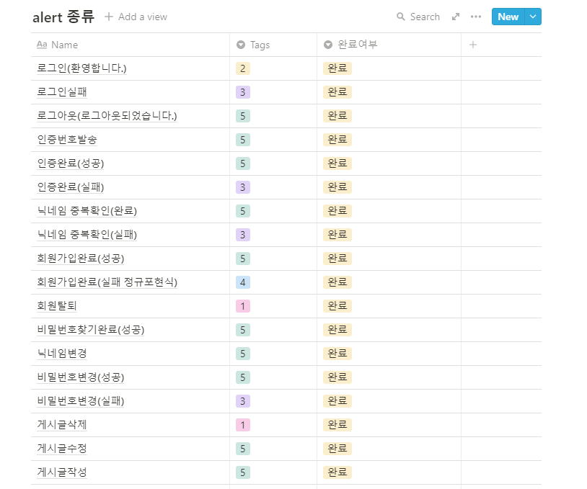587x489 pixels.
Task: Open the 로그아웃(로그아웃되었습니다.) row
Action: (107, 115)
